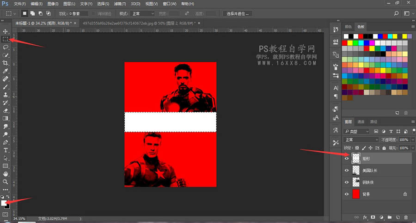Select the Lasso tool

click(5, 47)
